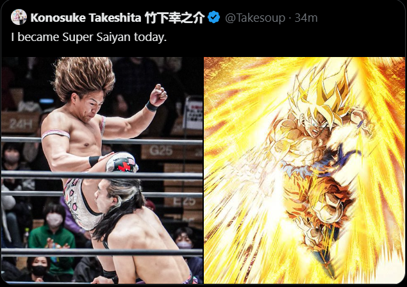Open the golden Super Saiyan Goku artwork
The width and height of the screenshot is (407, 287).
[304, 170]
